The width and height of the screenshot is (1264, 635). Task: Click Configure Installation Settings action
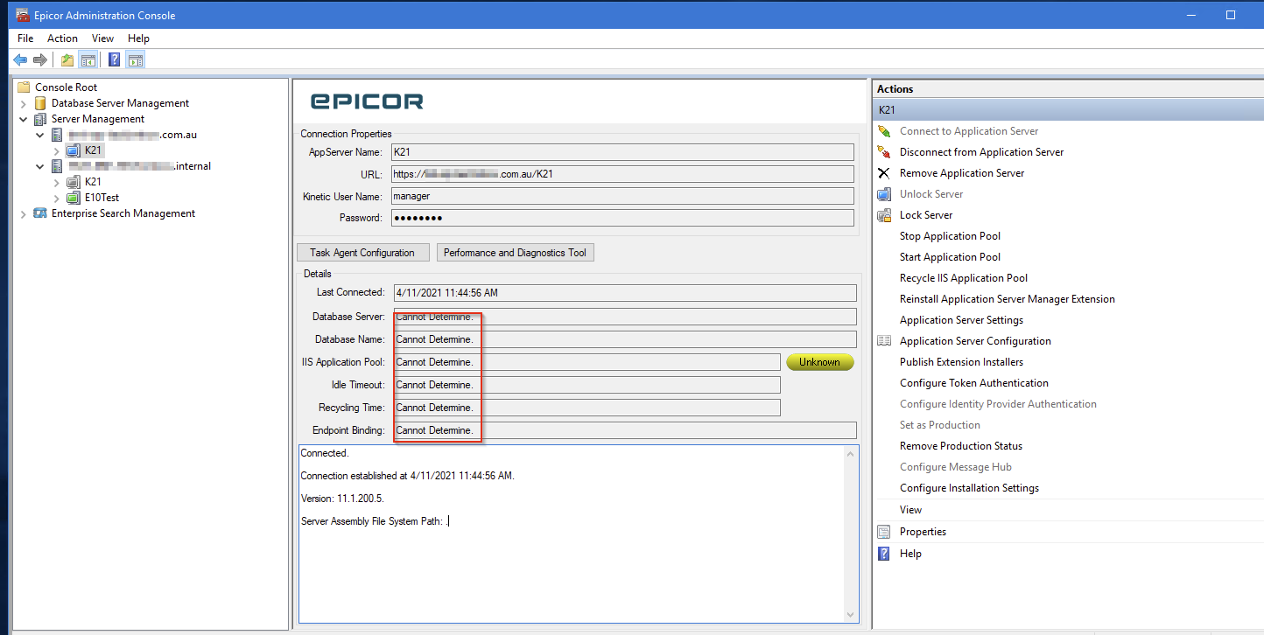click(x=969, y=488)
